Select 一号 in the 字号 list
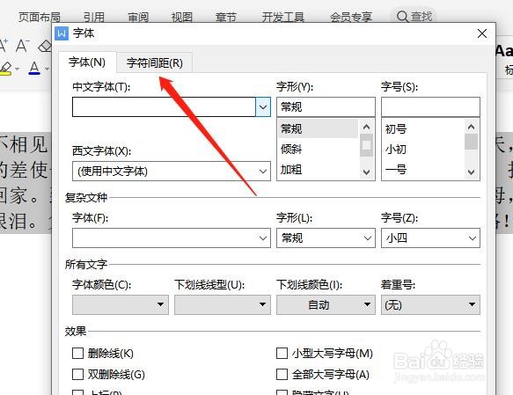Image resolution: width=513 pixels, height=395 pixels. [423, 170]
